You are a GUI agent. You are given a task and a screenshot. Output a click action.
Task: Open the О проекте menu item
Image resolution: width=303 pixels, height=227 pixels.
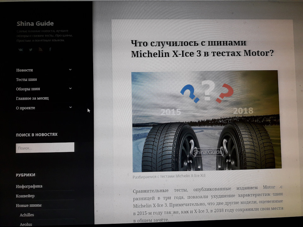pos(26,108)
